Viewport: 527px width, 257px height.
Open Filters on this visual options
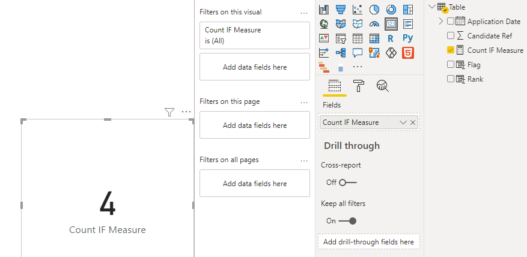(x=304, y=13)
